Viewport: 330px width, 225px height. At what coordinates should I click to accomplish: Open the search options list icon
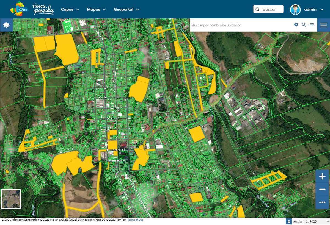click(312, 25)
